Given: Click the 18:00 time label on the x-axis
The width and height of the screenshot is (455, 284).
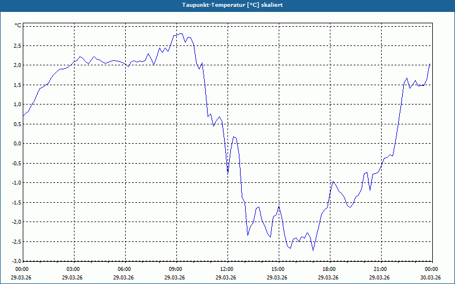Looking at the screenshot, I should (x=330, y=269).
